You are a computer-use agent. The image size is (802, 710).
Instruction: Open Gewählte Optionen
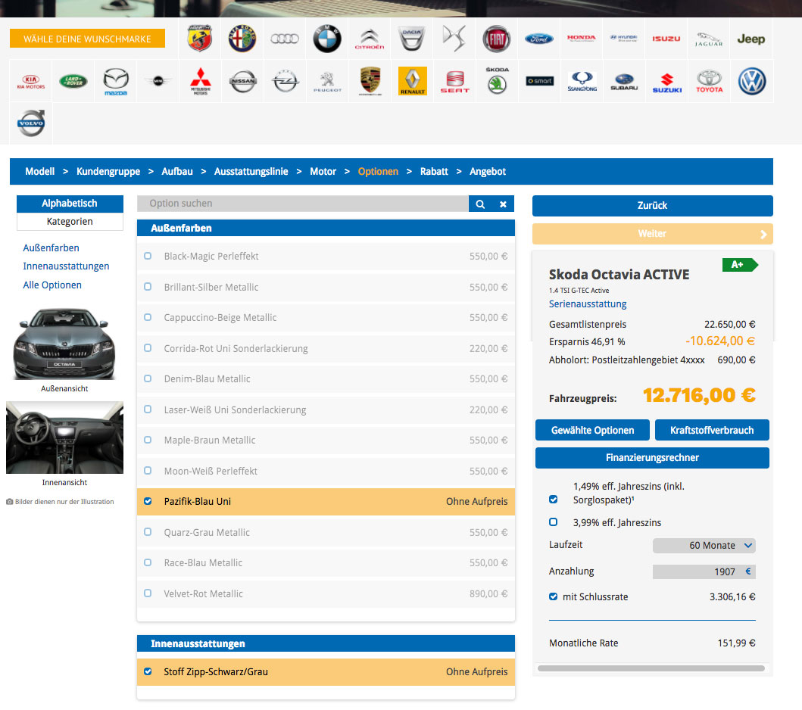tap(592, 431)
